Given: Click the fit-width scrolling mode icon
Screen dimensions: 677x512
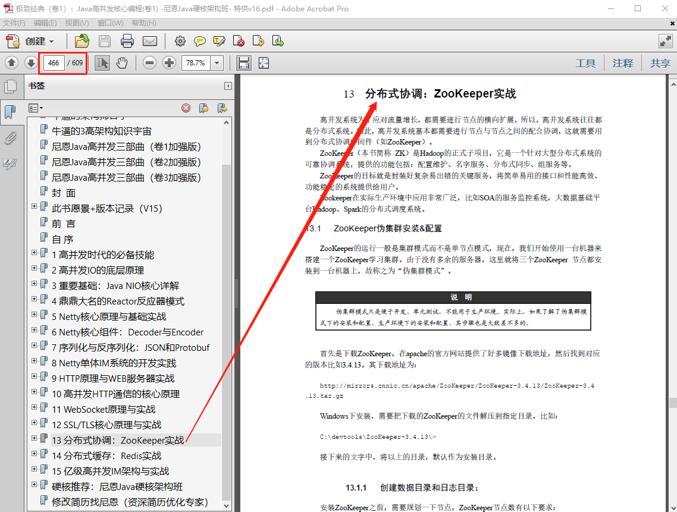Looking at the screenshot, I should (x=244, y=63).
